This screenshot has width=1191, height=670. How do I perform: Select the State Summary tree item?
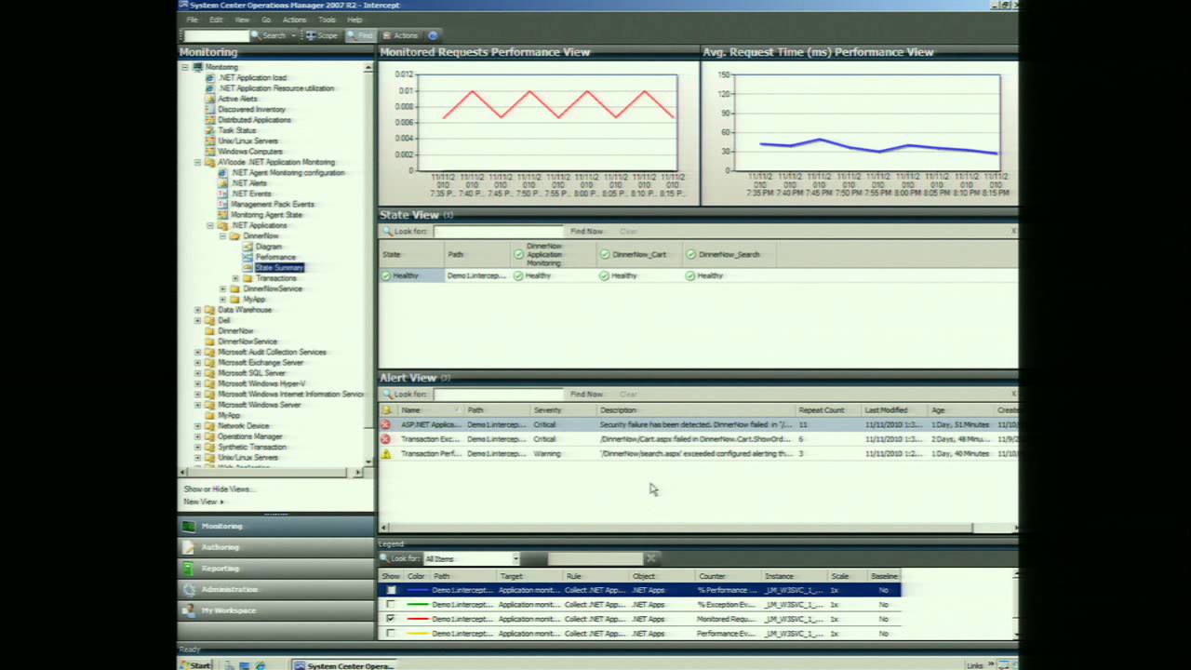(279, 268)
